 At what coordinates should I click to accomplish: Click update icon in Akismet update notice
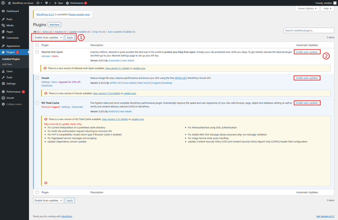[x=45, y=68]
